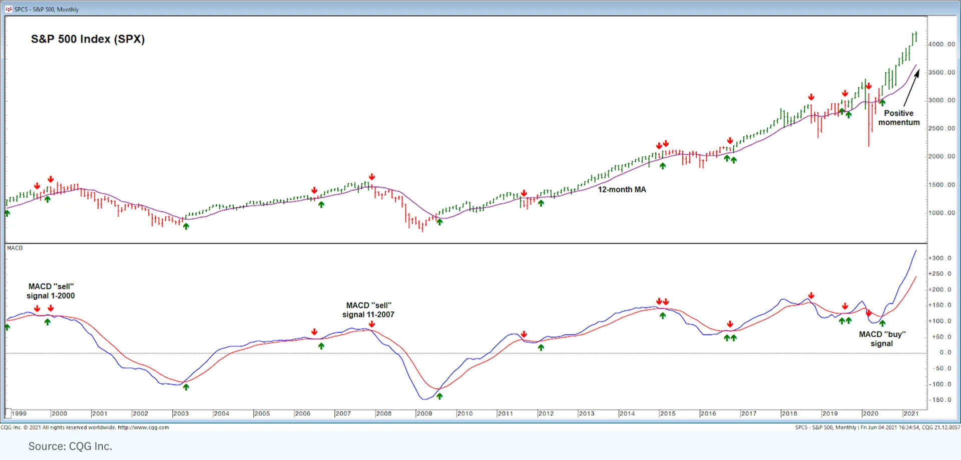Viewport: 961px width, 460px height.
Task: Click the S&P 500 Index (SPX) title
Action: click(x=88, y=39)
